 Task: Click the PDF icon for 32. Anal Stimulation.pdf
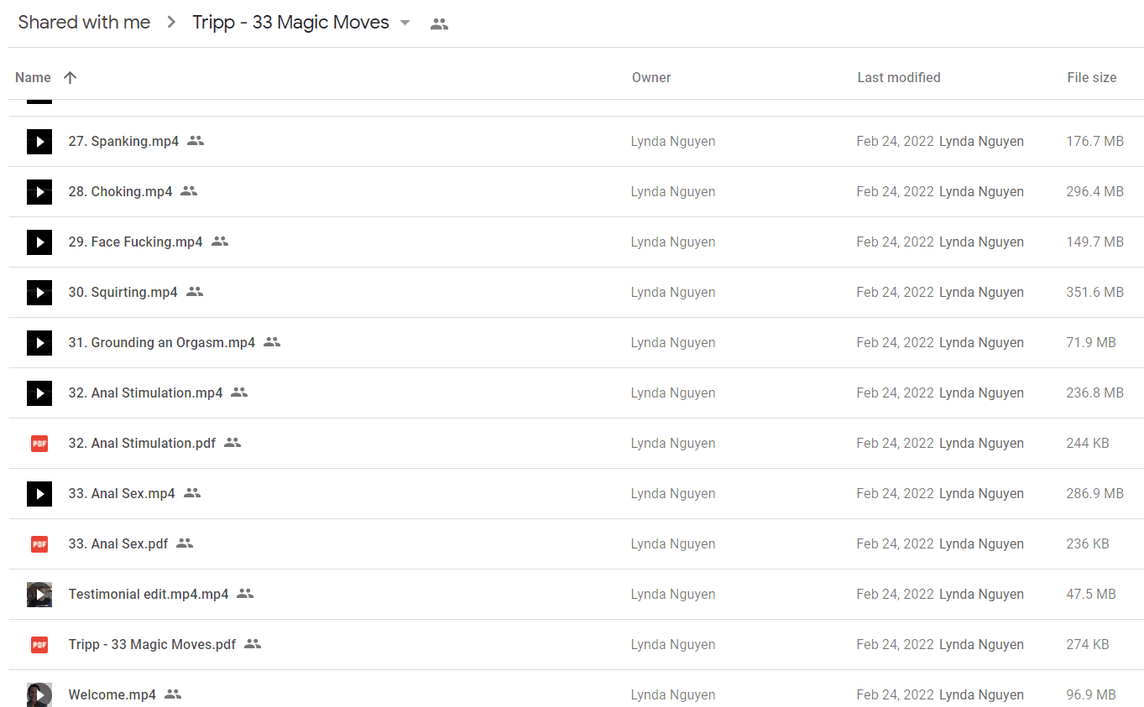39,443
